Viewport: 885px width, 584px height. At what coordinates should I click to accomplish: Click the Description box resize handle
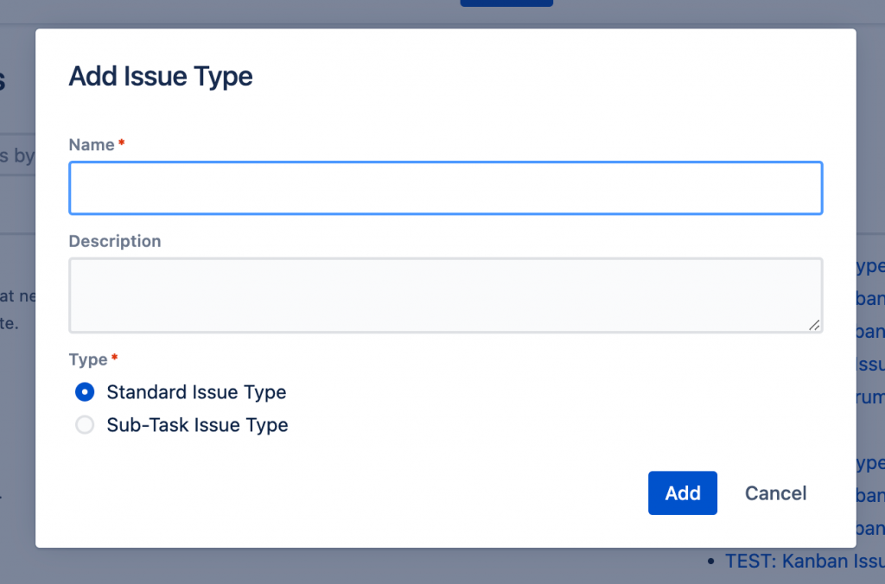pos(814,325)
